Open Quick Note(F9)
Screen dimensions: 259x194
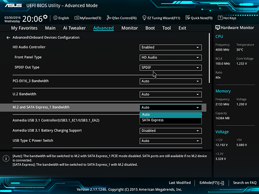tap(199, 18)
